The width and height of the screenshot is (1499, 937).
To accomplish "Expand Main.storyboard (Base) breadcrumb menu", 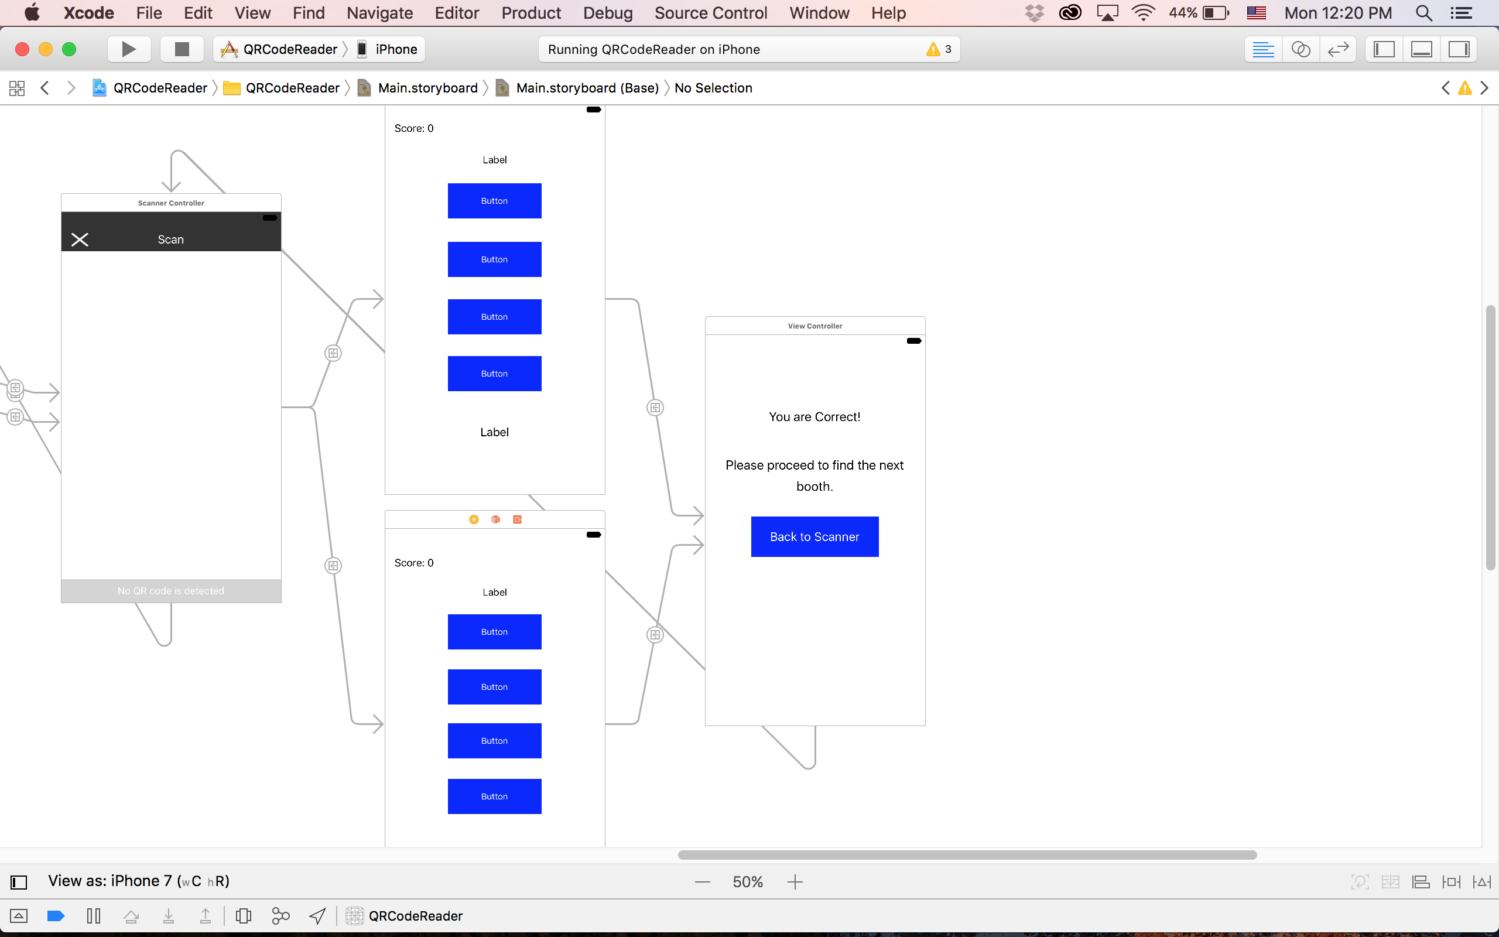I will click(x=587, y=88).
